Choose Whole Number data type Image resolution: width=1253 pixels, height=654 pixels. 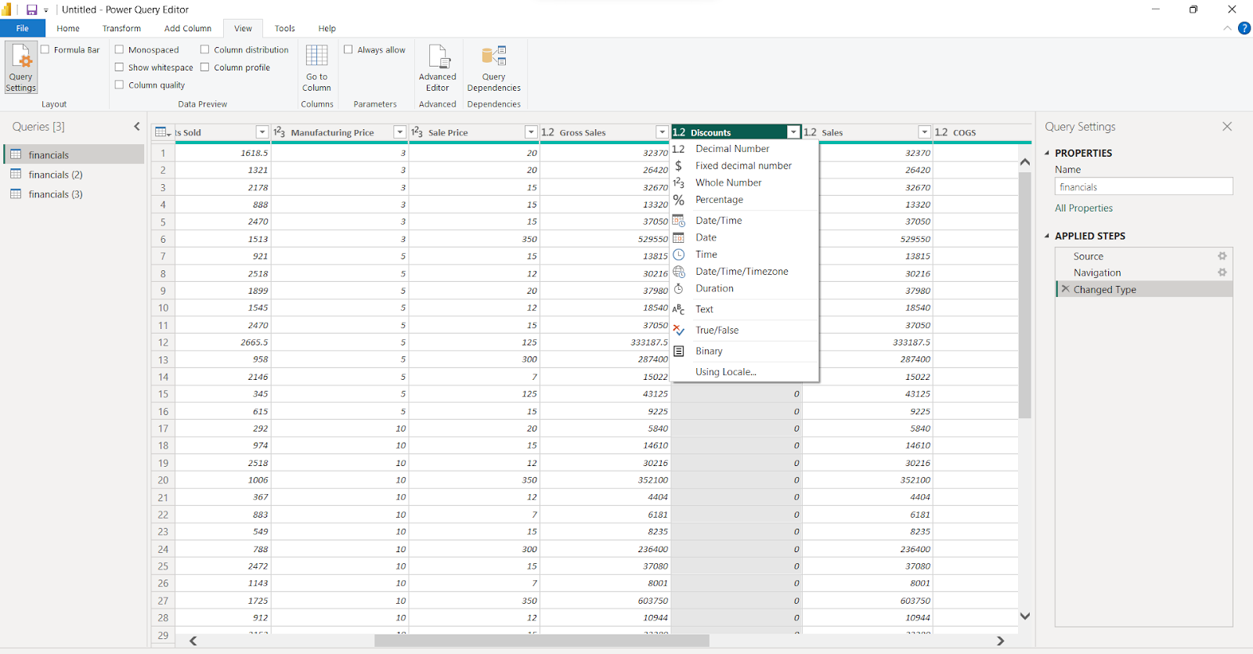click(745, 182)
